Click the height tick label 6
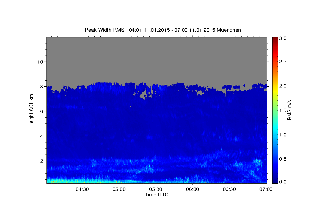This screenshot has width=330, height=220. (x=42, y=111)
